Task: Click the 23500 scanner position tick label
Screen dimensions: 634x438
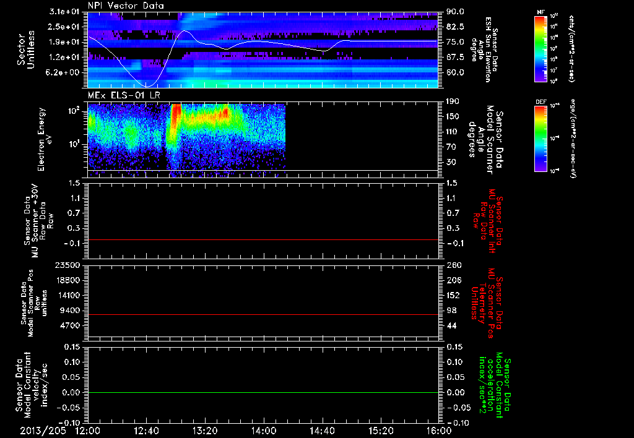Action: pos(69,265)
